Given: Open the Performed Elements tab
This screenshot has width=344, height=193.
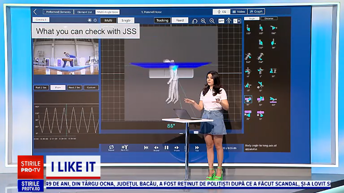Looking at the screenshot, I should [58, 12].
